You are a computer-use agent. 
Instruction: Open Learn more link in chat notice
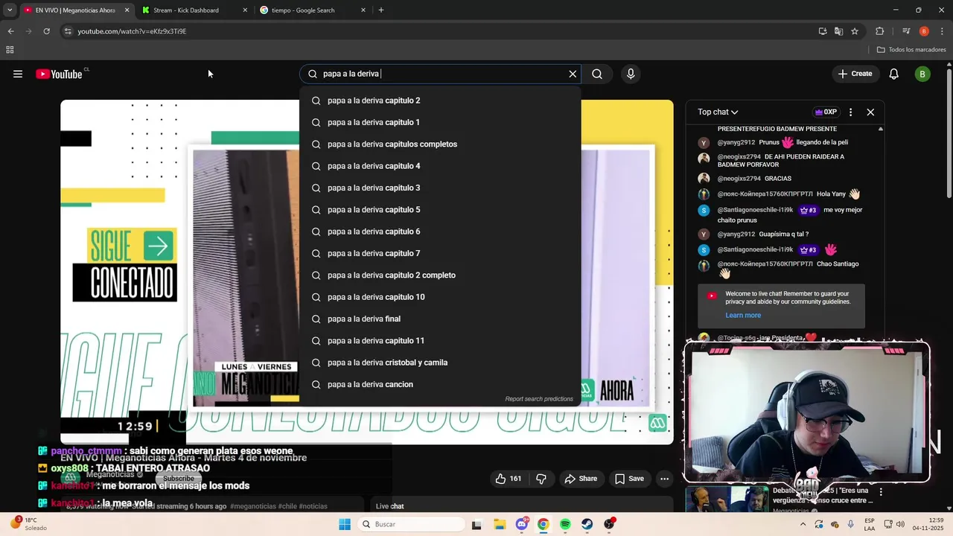pyautogui.click(x=743, y=315)
